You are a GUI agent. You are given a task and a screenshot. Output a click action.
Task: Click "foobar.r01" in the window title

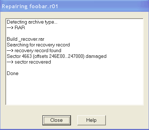click(43, 6)
